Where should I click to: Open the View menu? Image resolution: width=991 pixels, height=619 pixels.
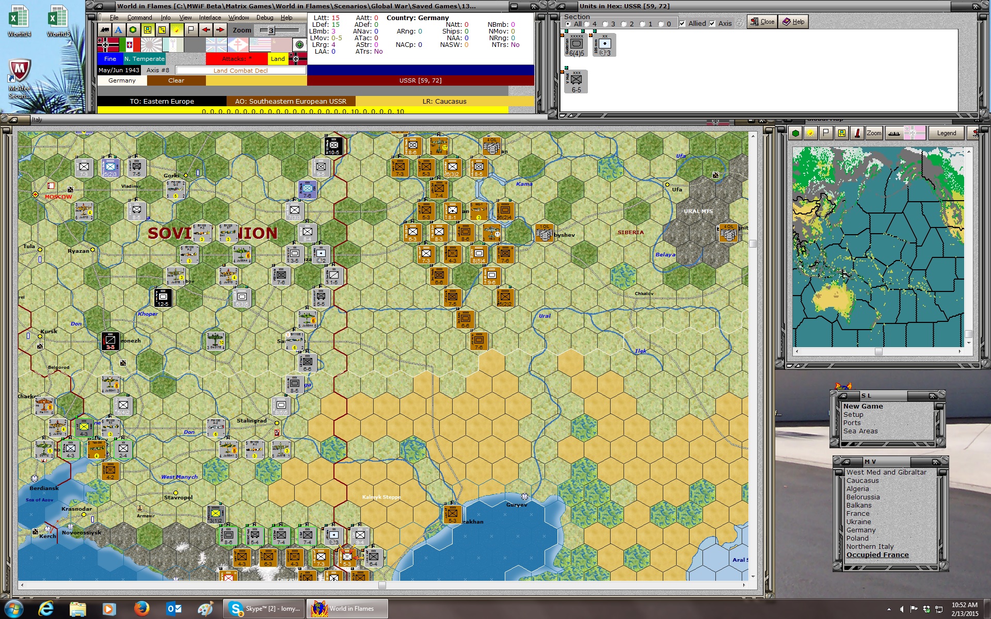click(185, 18)
